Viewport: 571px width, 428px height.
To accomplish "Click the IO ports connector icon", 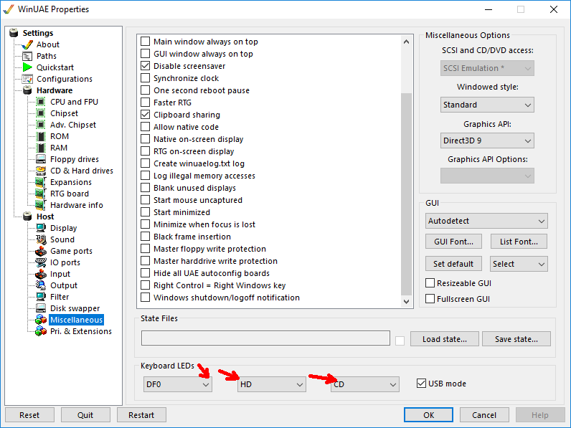I will tap(41, 262).
